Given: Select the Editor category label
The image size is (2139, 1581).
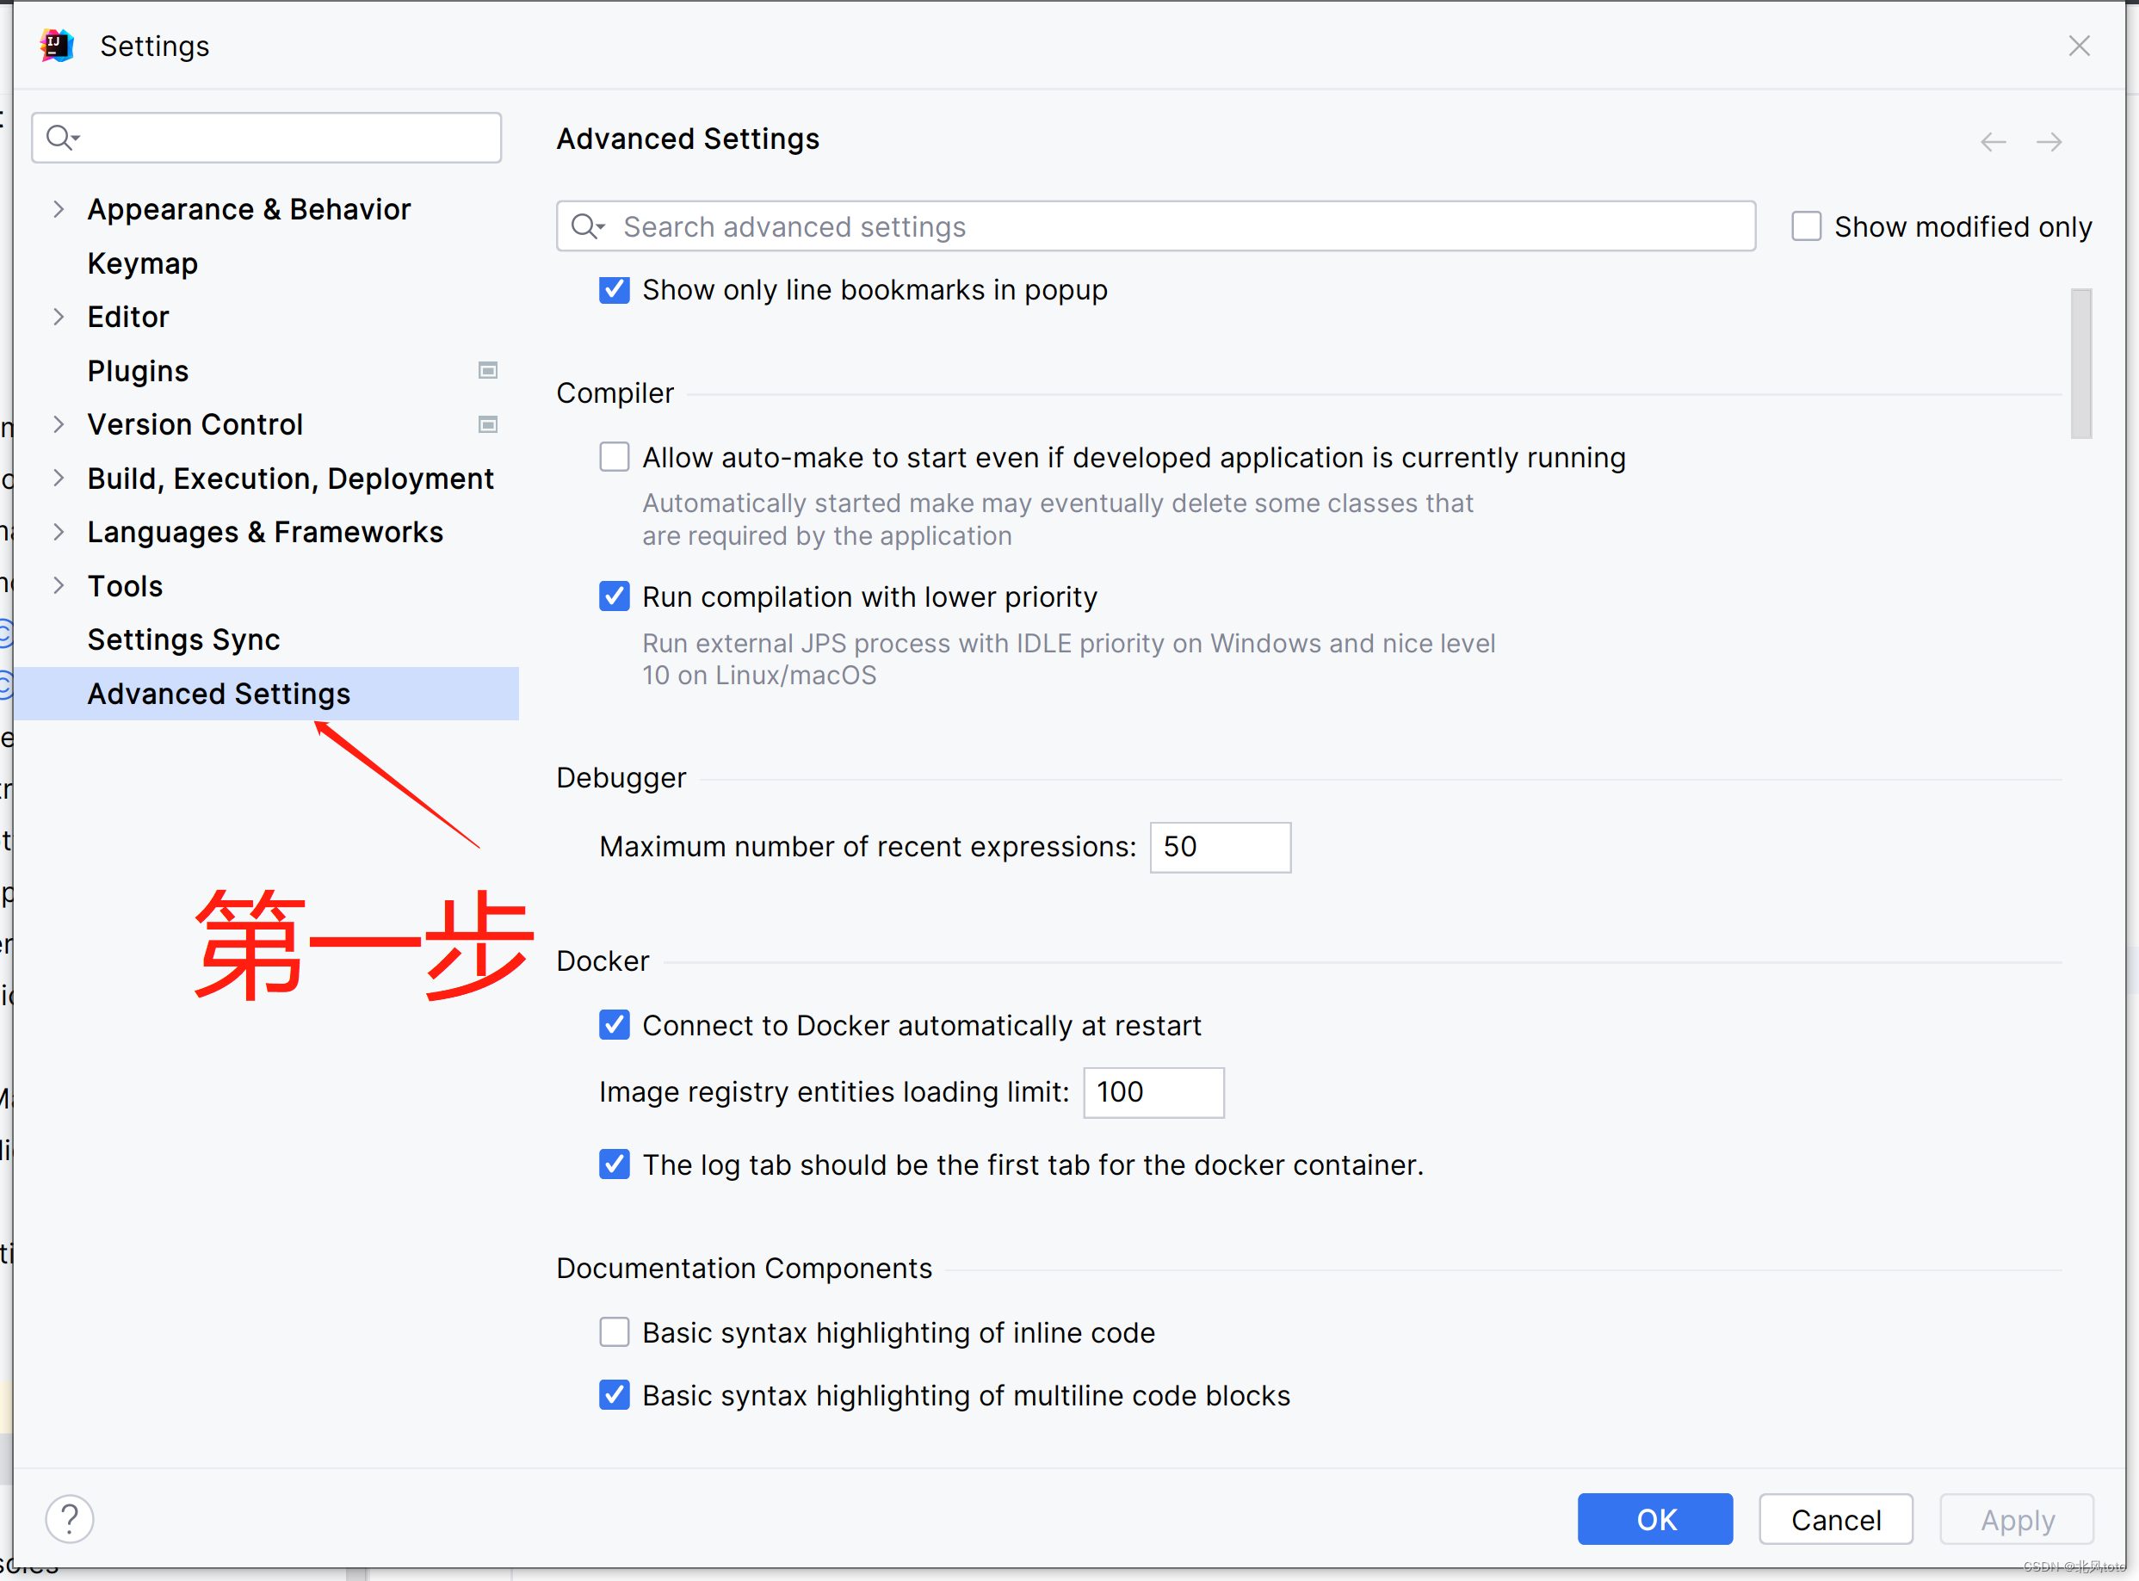Looking at the screenshot, I should [x=128, y=317].
